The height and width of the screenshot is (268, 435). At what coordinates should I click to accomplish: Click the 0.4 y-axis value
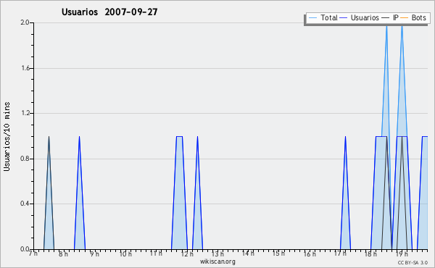pyautogui.click(x=25, y=204)
